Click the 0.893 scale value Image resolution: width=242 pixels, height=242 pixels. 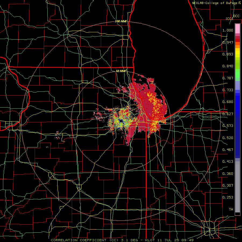228,54
